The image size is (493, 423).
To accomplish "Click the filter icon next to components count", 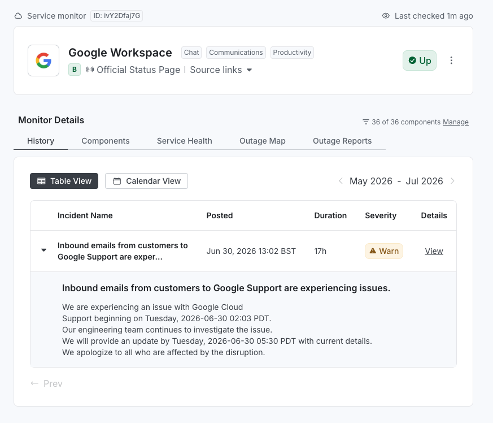I will (366, 122).
